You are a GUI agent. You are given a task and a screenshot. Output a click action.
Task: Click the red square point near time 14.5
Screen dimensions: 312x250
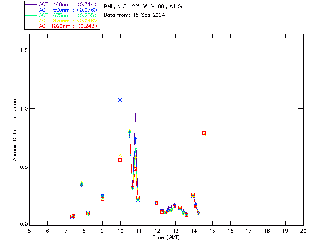pyautogui.click(x=204, y=133)
